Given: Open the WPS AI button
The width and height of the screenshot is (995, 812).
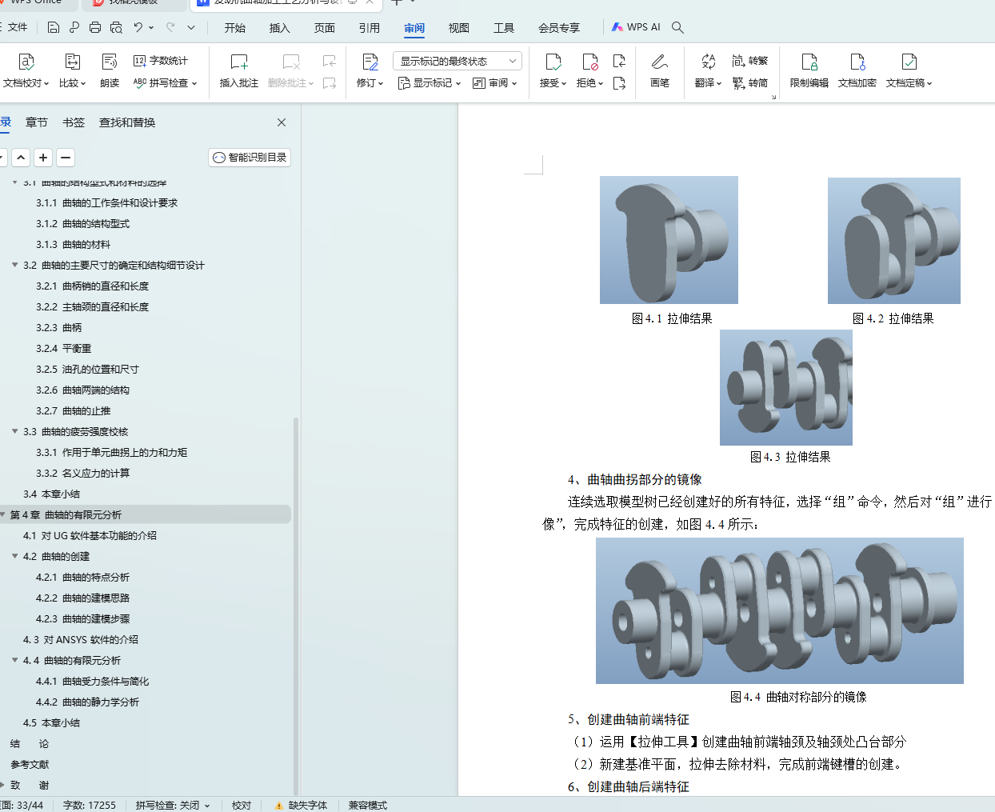Looking at the screenshot, I should (x=636, y=27).
